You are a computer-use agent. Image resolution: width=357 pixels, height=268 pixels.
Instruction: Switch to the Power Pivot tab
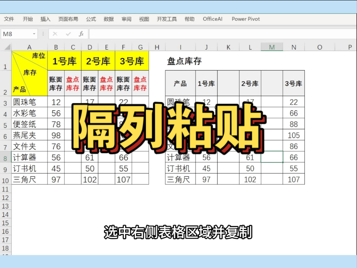pyautogui.click(x=245, y=19)
